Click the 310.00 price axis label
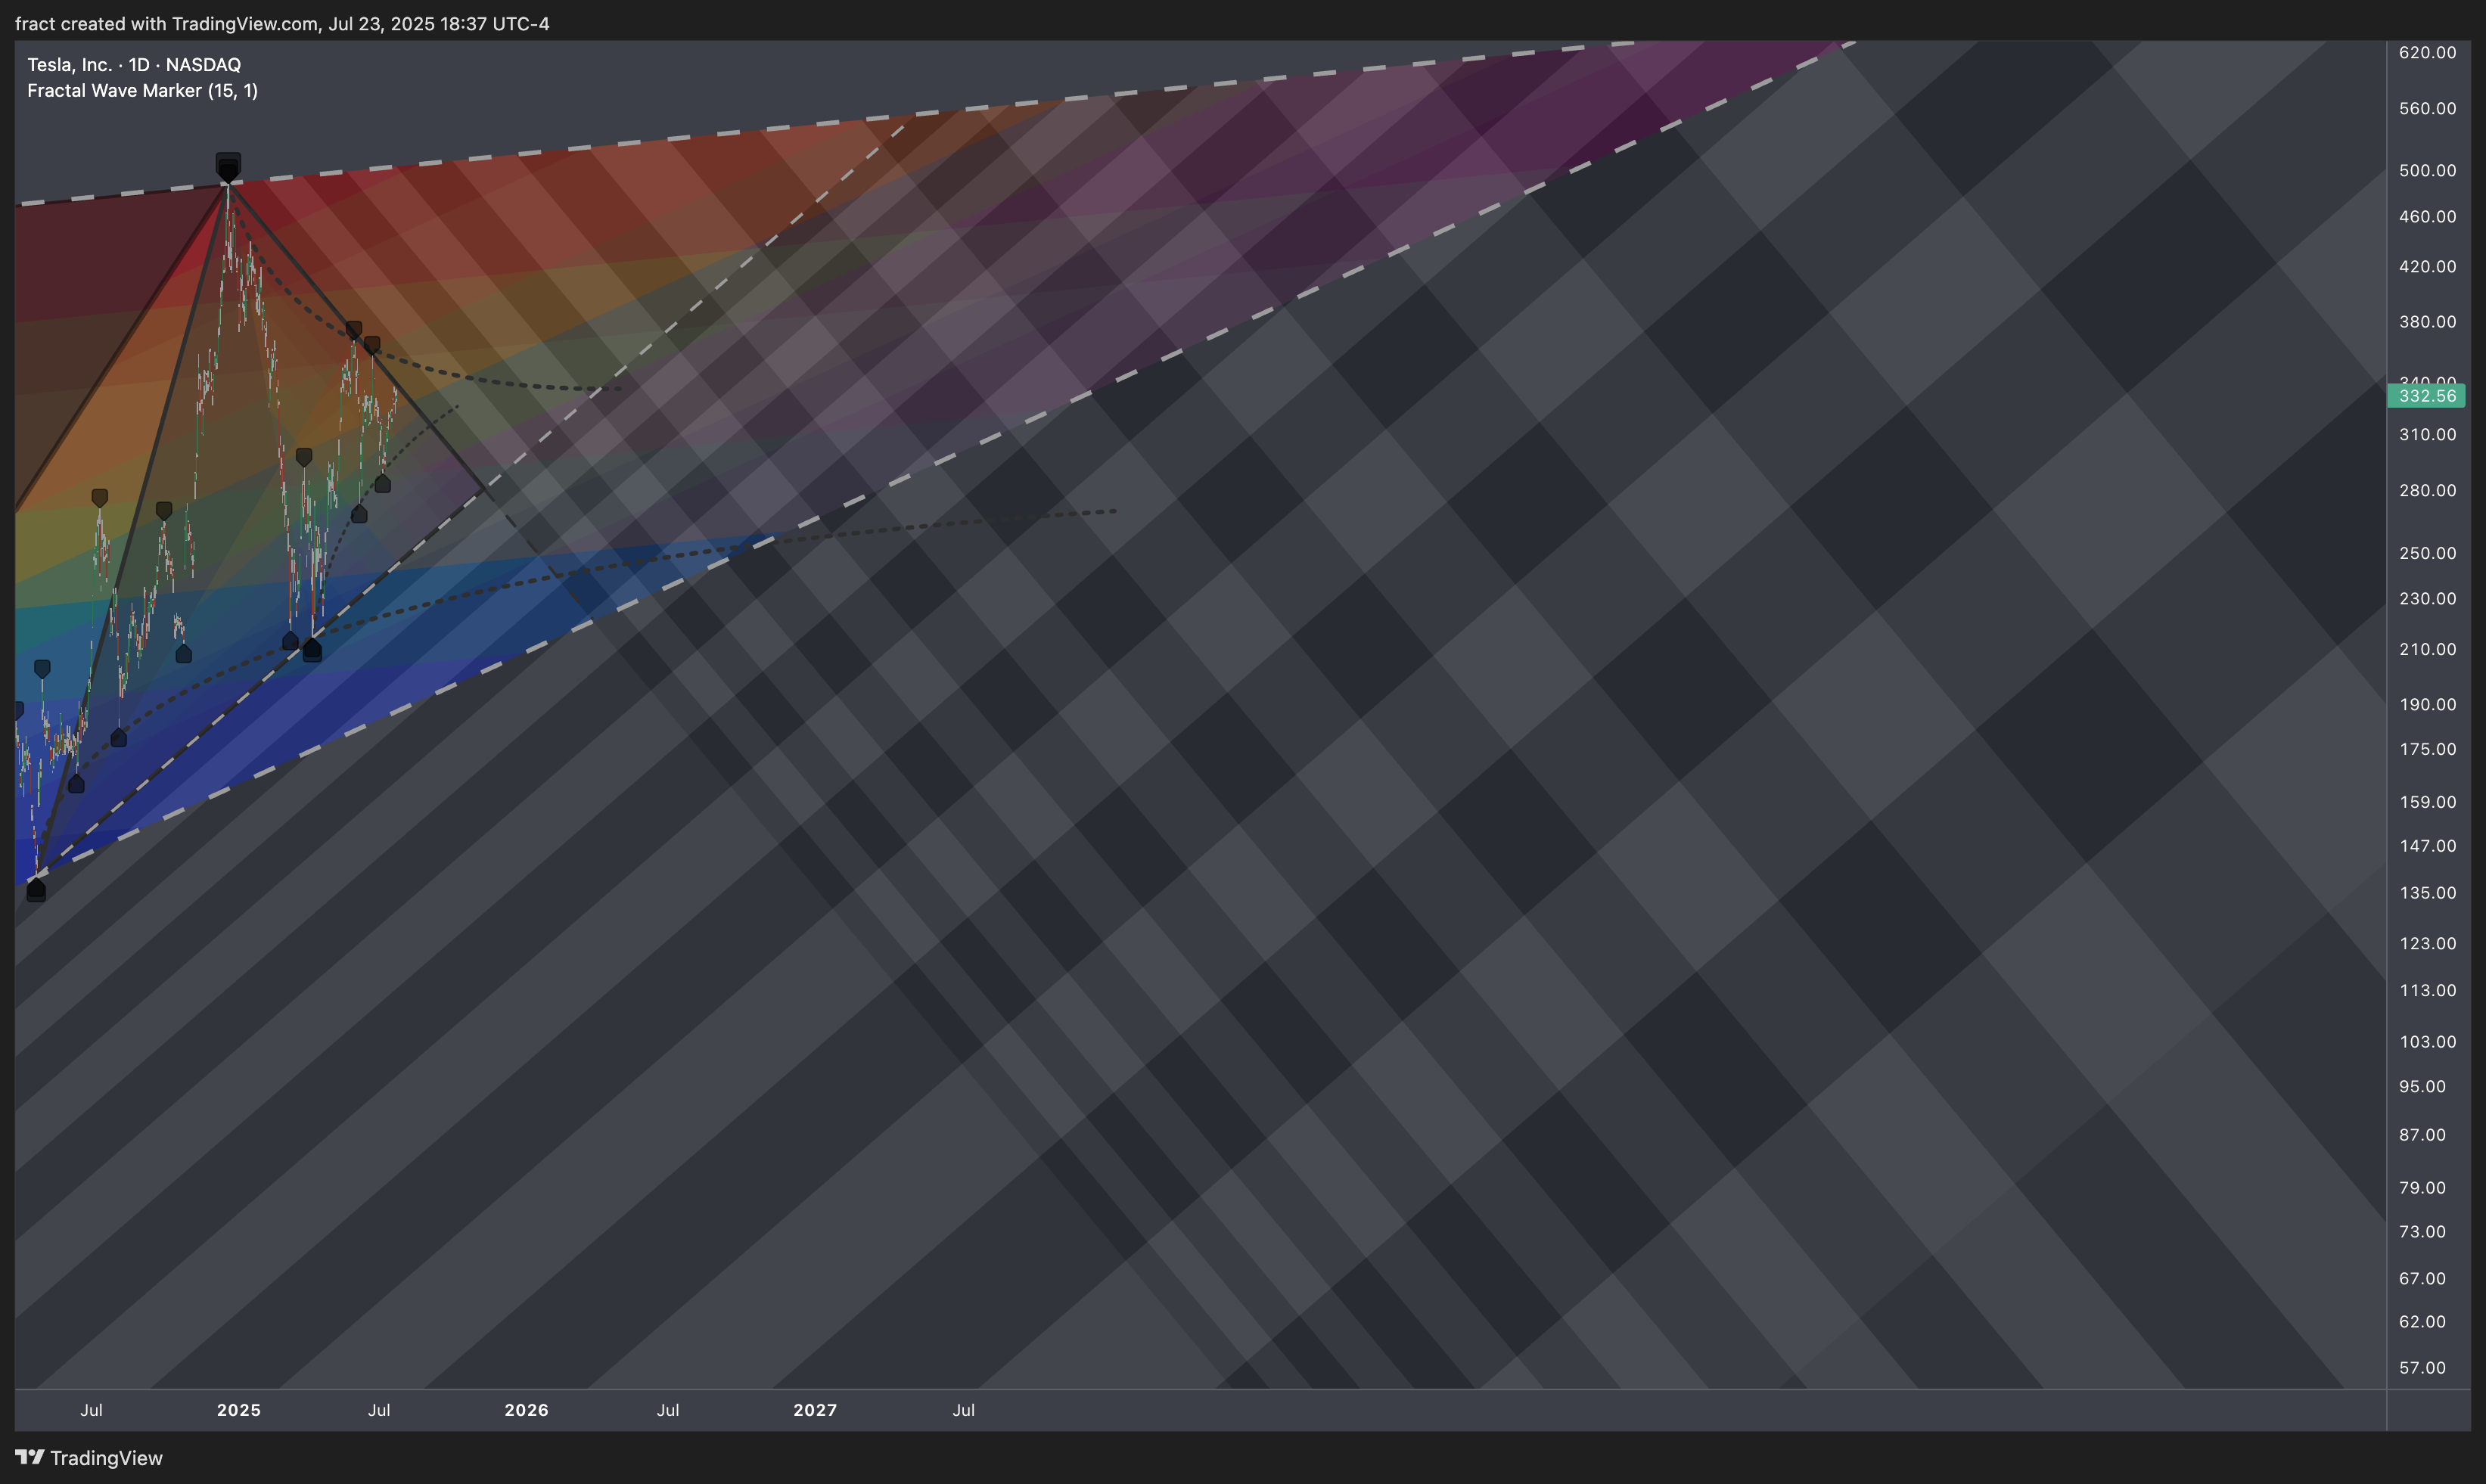 [2427, 434]
